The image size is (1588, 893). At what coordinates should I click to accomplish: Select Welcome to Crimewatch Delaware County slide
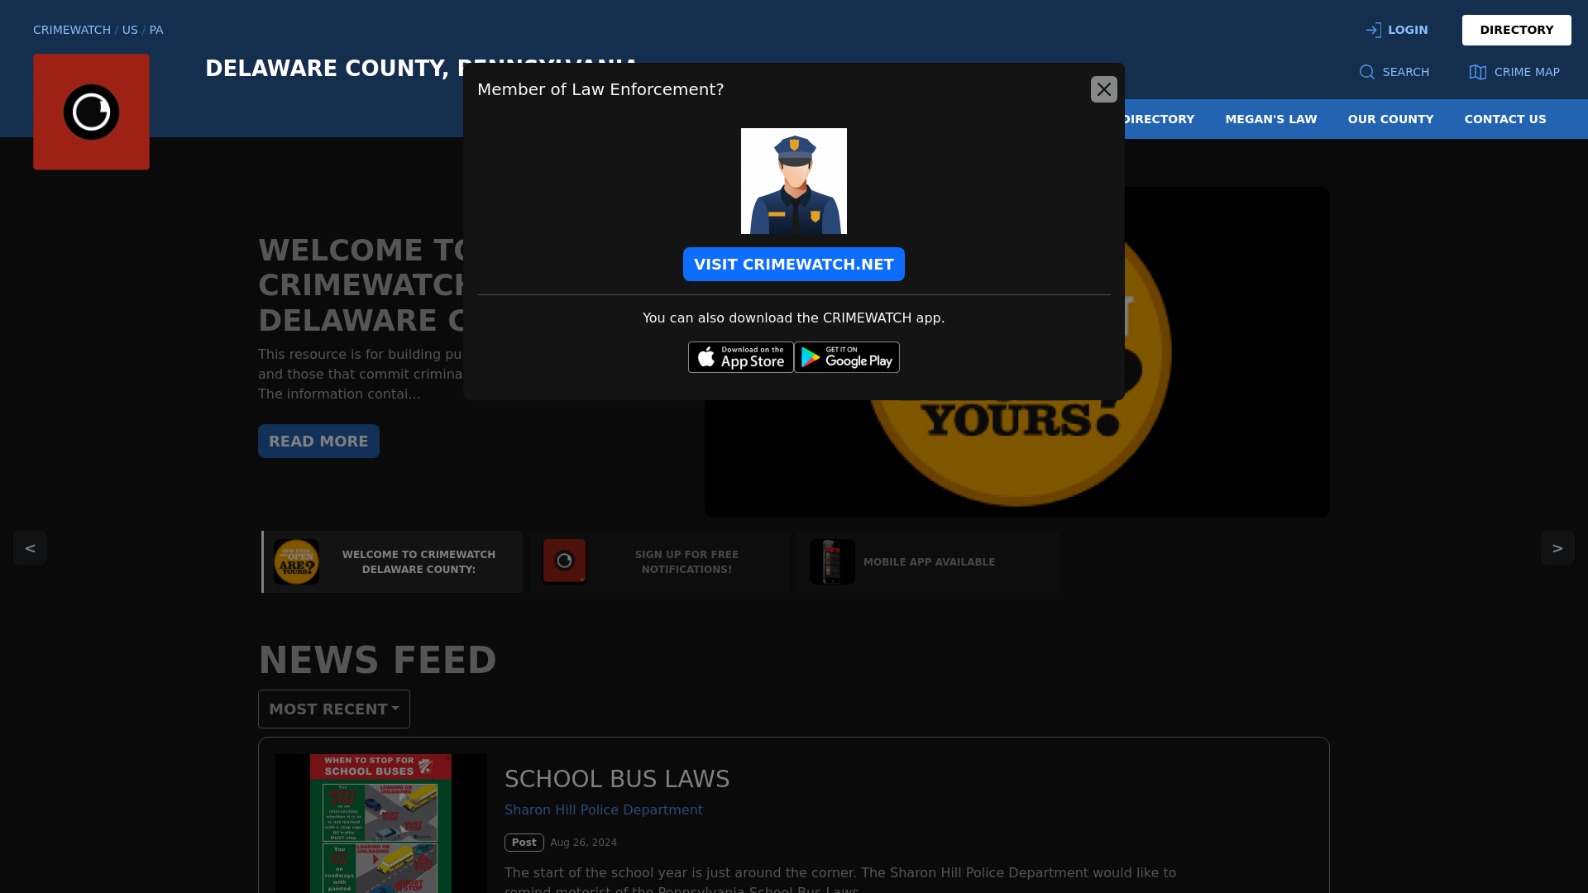392,561
